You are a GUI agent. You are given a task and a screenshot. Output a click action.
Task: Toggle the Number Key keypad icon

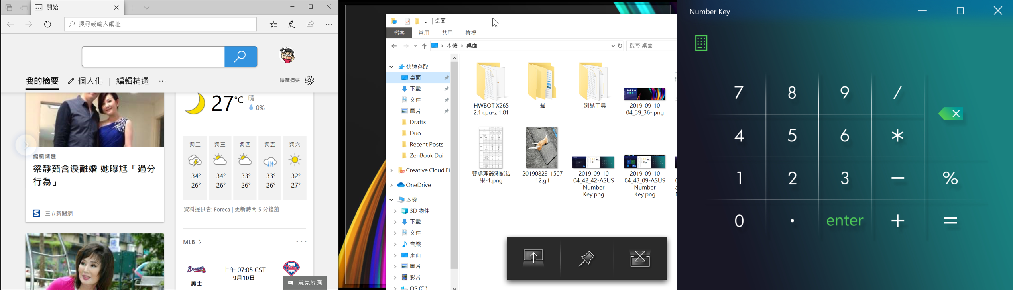pyautogui.click(x=701, y=43)
